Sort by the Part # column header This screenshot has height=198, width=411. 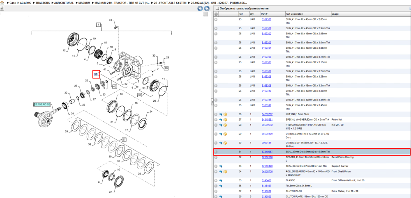pos(264,14)
